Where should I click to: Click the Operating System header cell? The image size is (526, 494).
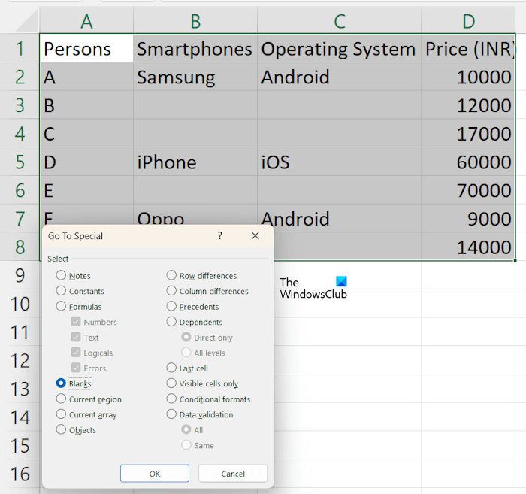[340, 48]
